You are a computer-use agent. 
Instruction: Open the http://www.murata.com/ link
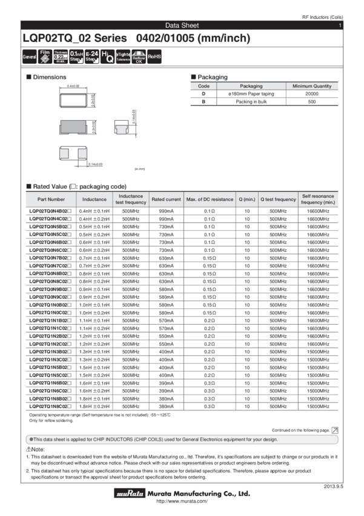(x=182, y=501)
